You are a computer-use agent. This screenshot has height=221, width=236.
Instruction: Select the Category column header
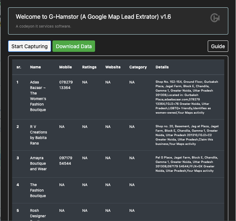[x=138, y=67]
